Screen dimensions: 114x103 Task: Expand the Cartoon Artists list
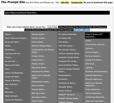coord(39,38)
